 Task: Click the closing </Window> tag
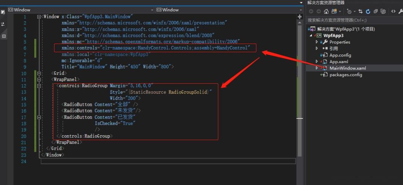(x=53, y=155)
